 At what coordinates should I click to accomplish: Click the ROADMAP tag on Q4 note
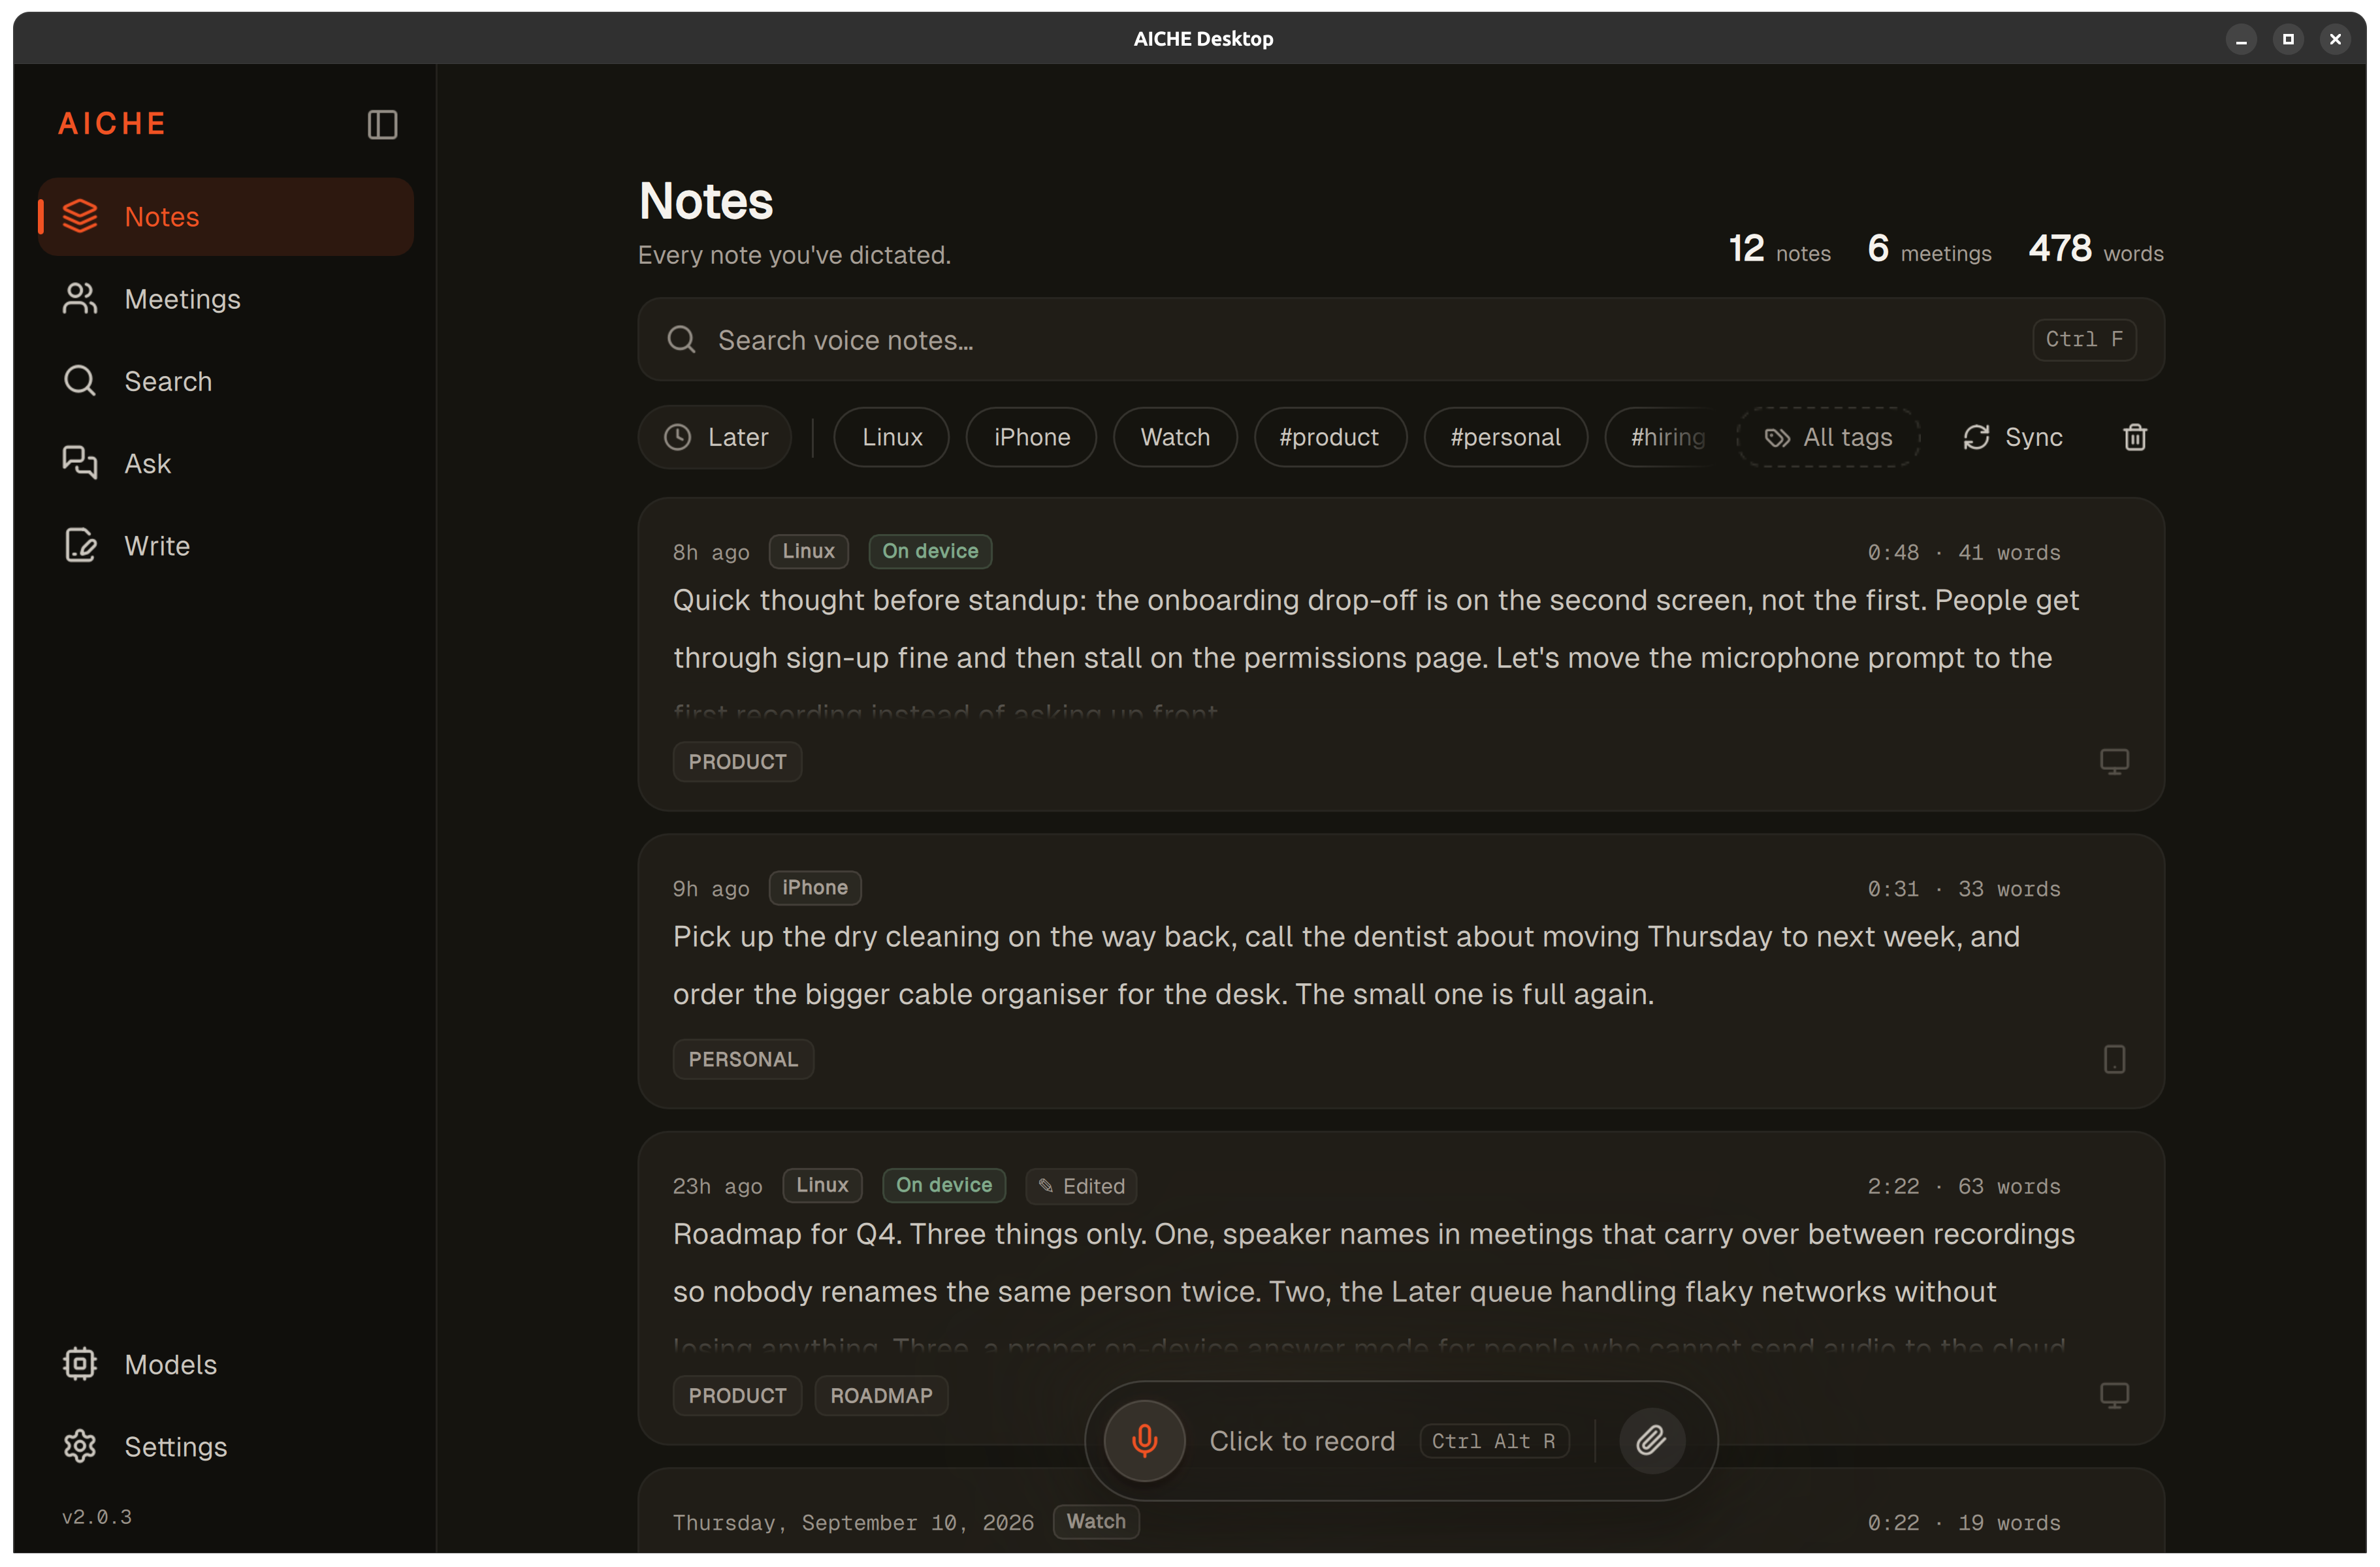881,1395
